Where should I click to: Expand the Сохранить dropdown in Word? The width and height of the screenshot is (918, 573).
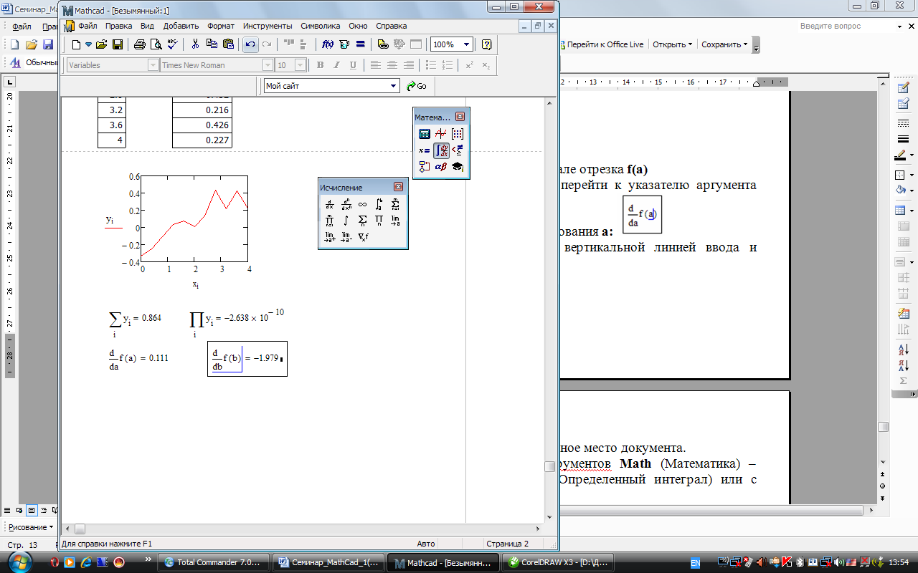tap(745, 44)
